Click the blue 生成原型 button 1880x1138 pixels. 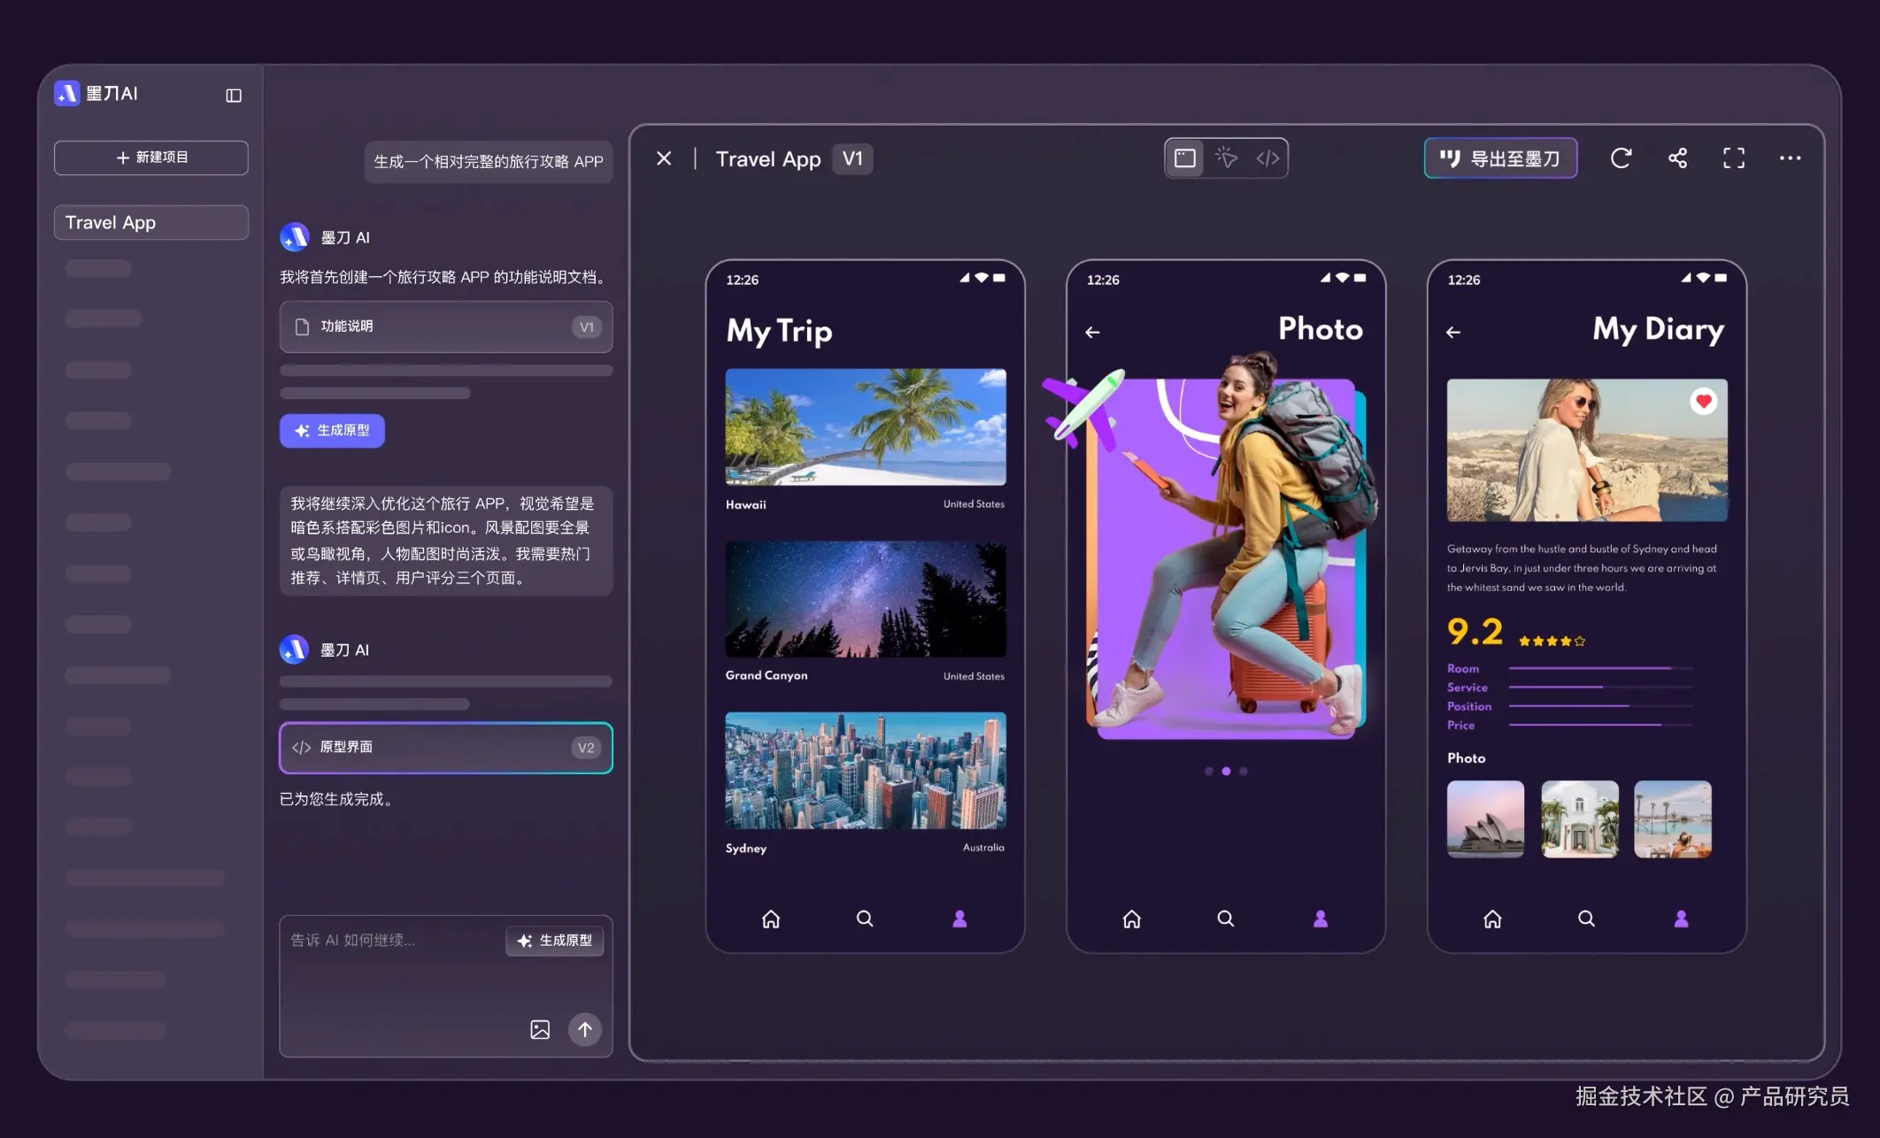click(332, 431)
